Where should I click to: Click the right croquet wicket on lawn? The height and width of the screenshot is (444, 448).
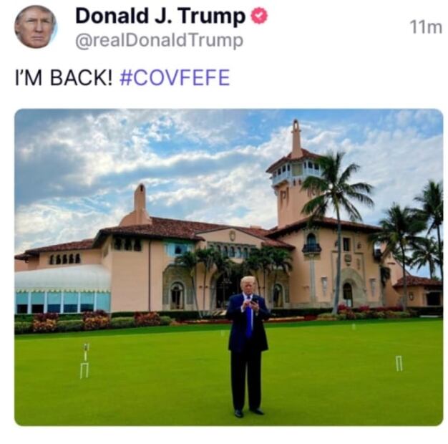coord(399,363)
